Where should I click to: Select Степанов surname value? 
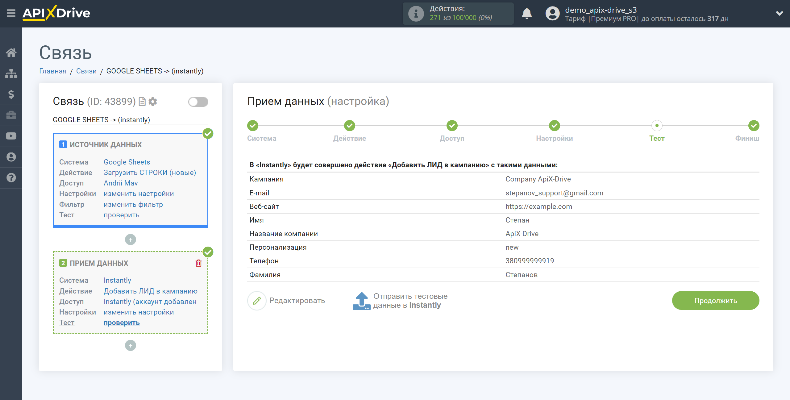pyautogui.click(x=521, y=275)
